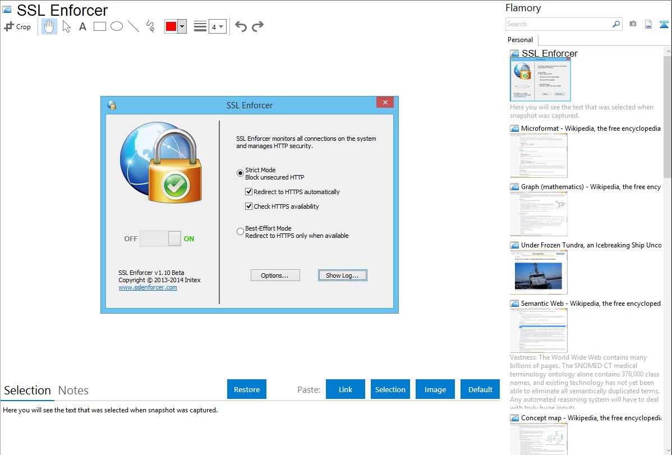Switch to the Selection tab

[x=27, y=390]
